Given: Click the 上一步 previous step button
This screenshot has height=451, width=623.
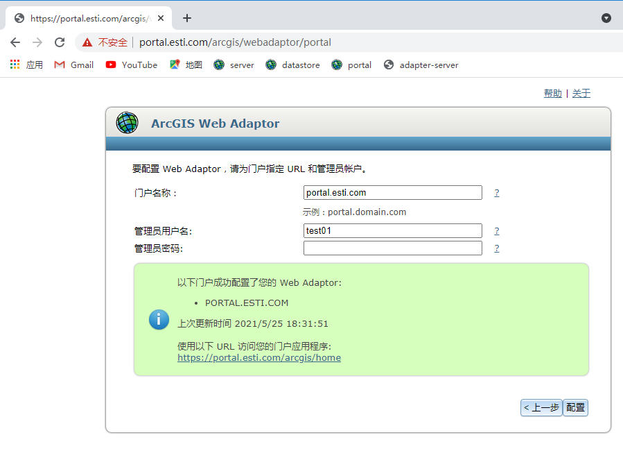Looking at the screenshot, I should pyautogui.click(x=541, y=408).
